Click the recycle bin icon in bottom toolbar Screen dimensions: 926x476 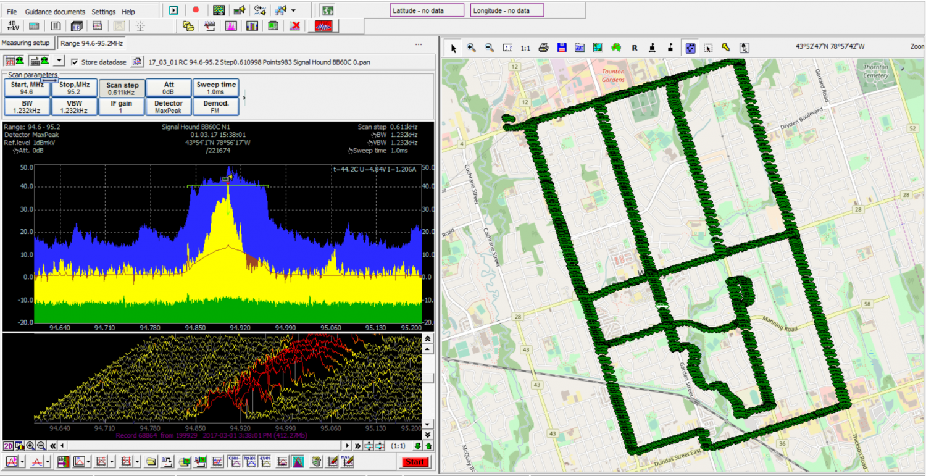317,461
